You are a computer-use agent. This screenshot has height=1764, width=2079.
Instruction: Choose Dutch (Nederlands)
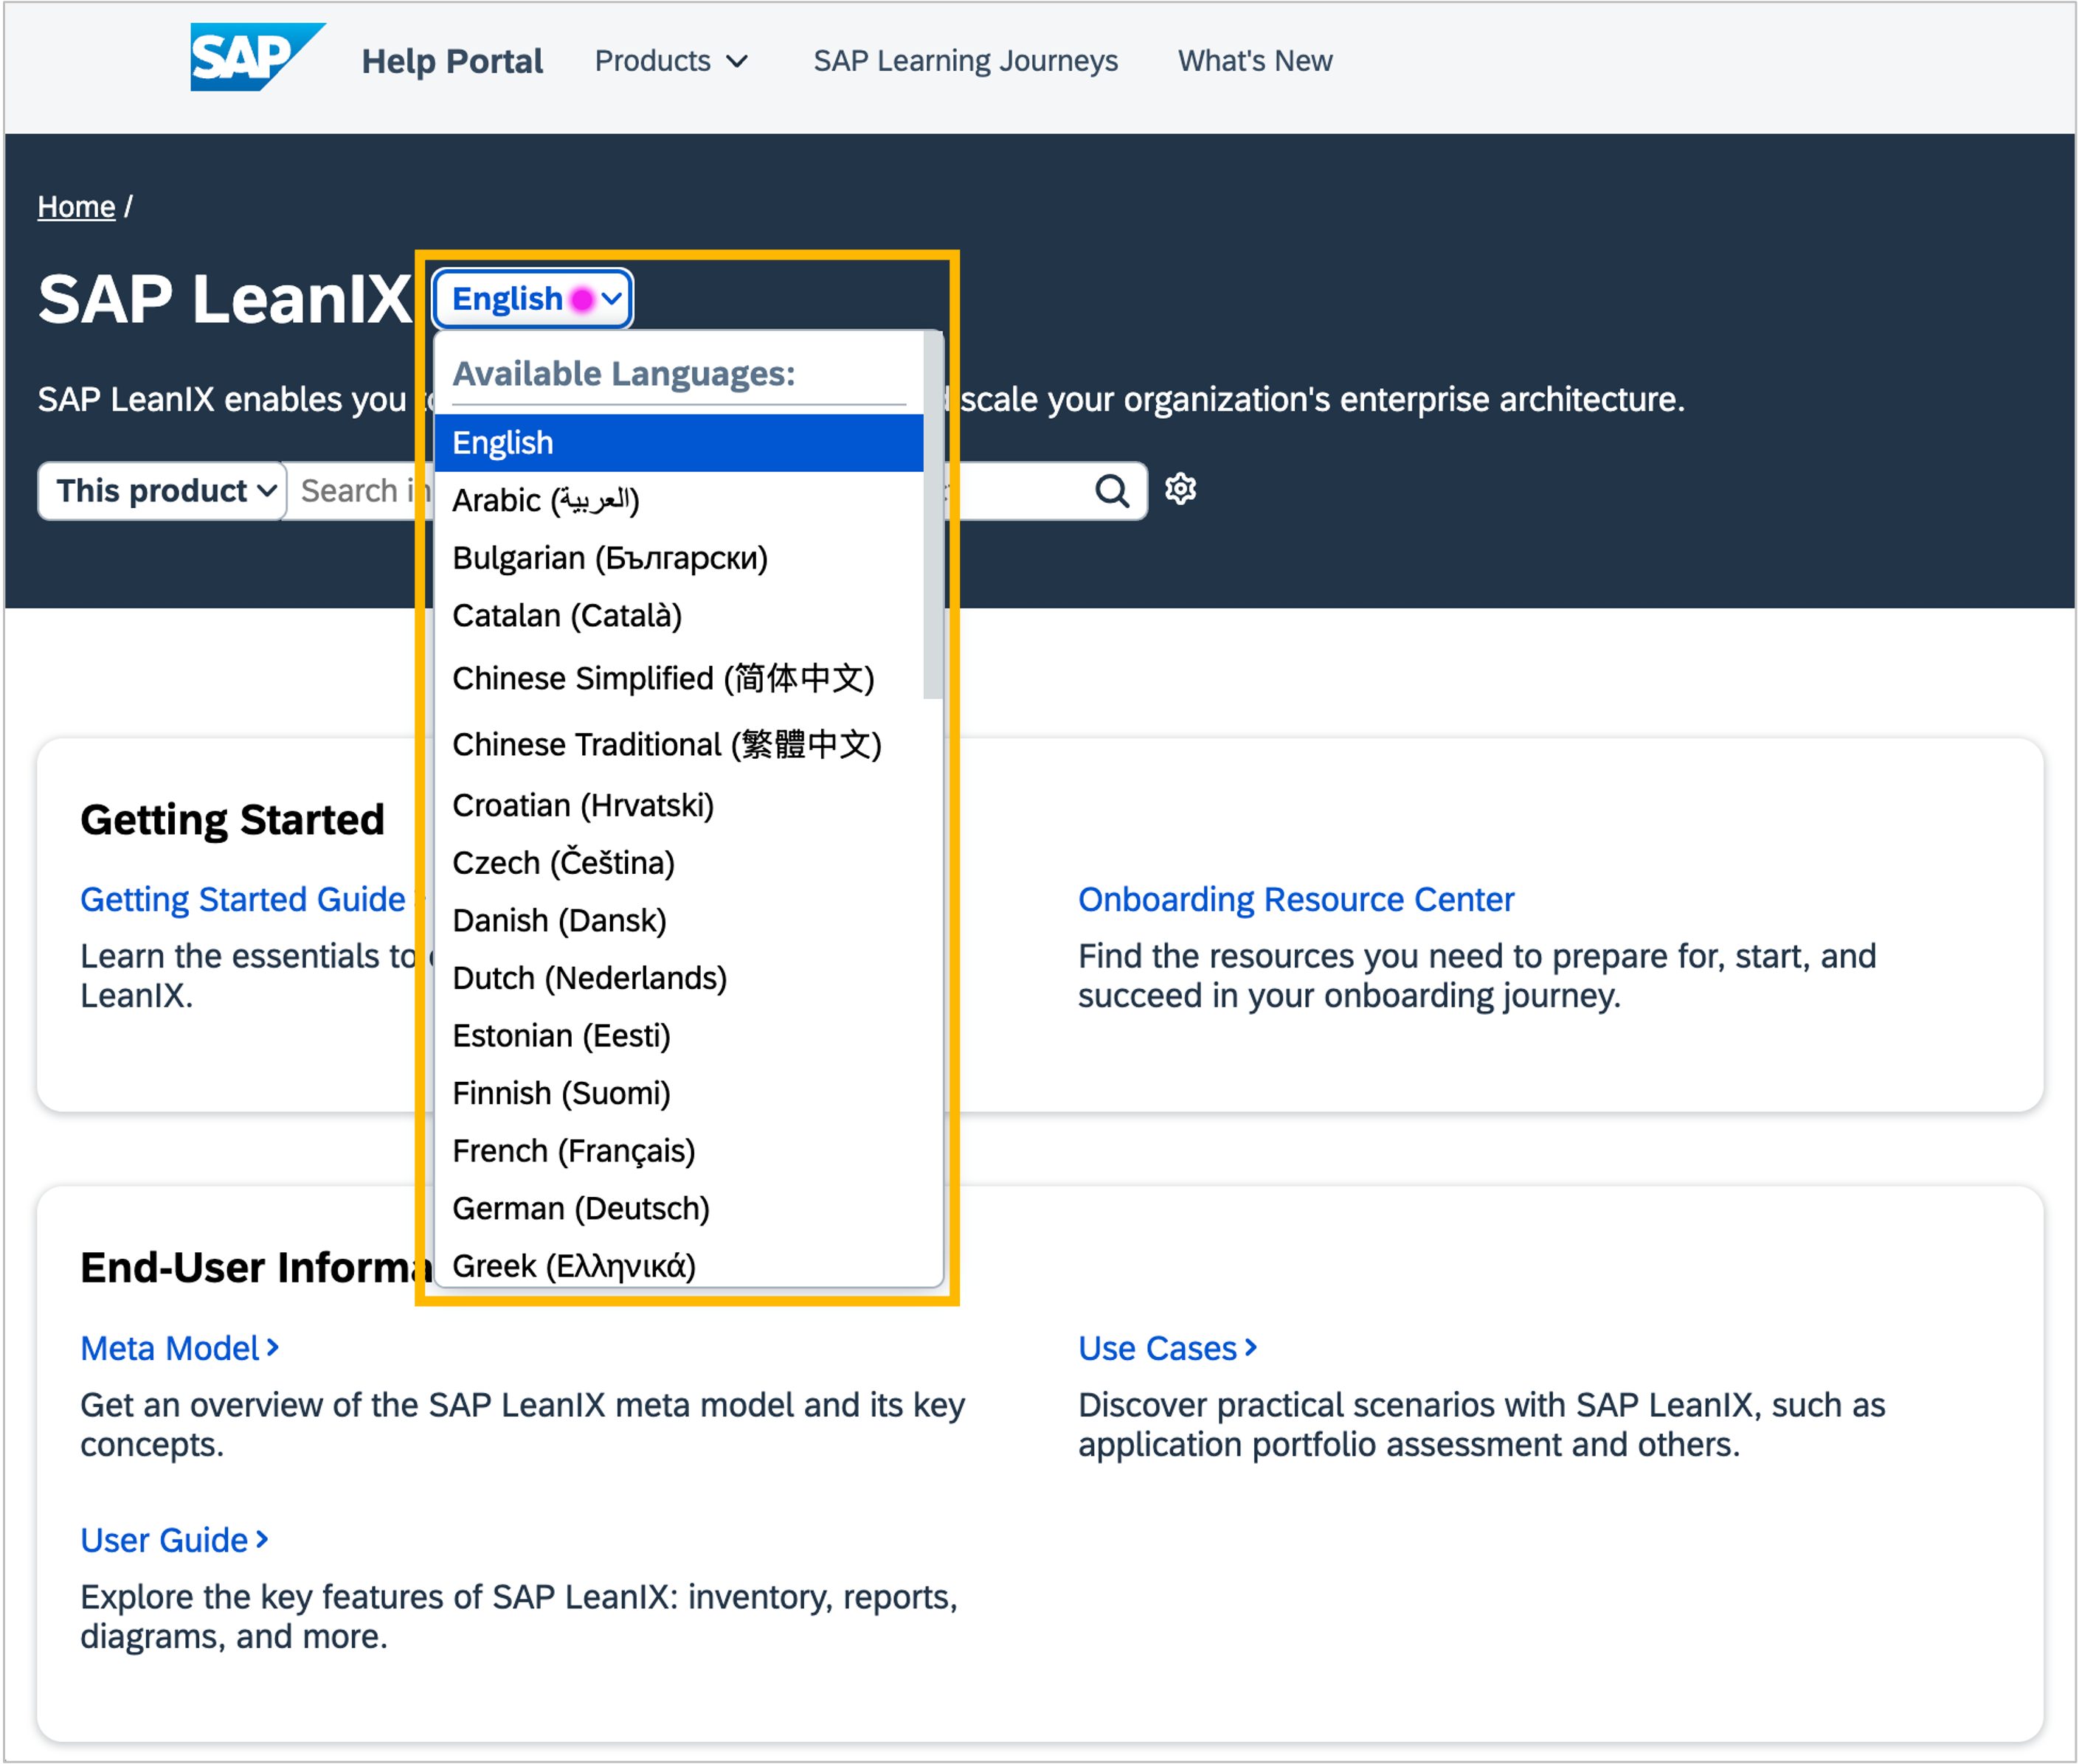(678, 978)
